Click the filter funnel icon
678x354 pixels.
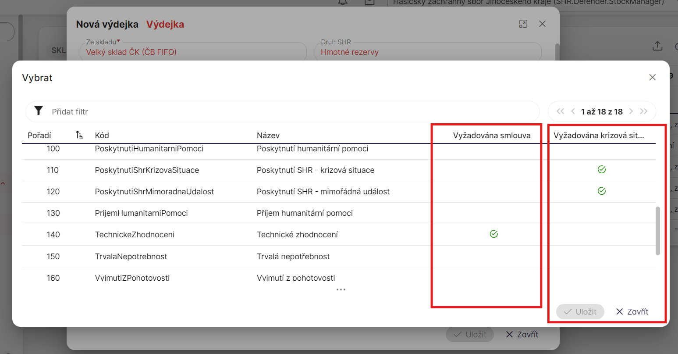pyautogui.click(x=39, y=111)
